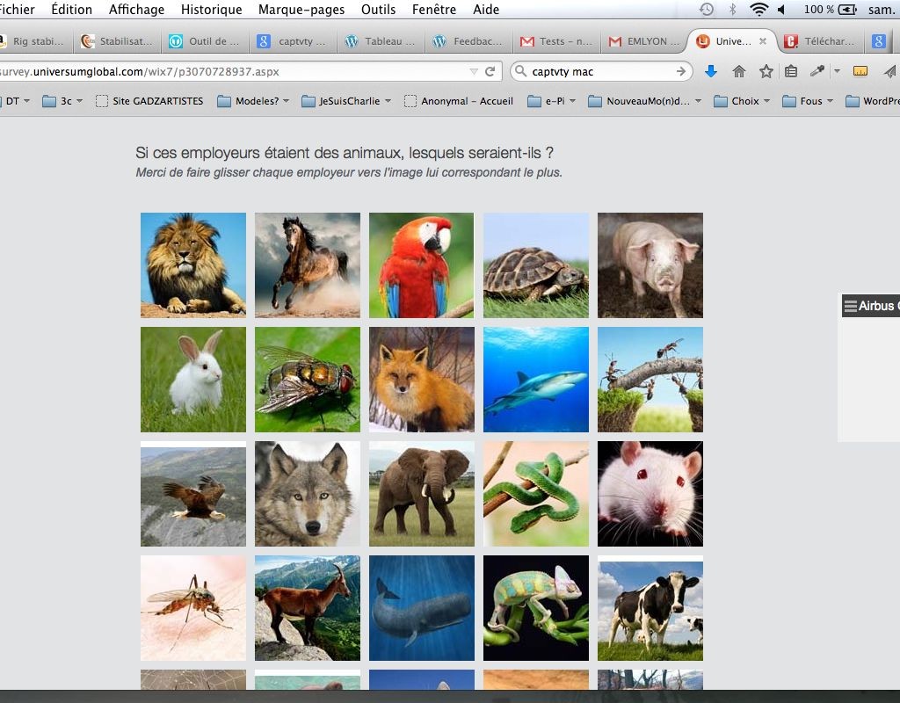
Task: Select the chameleon image
Action: click(535, 608)
